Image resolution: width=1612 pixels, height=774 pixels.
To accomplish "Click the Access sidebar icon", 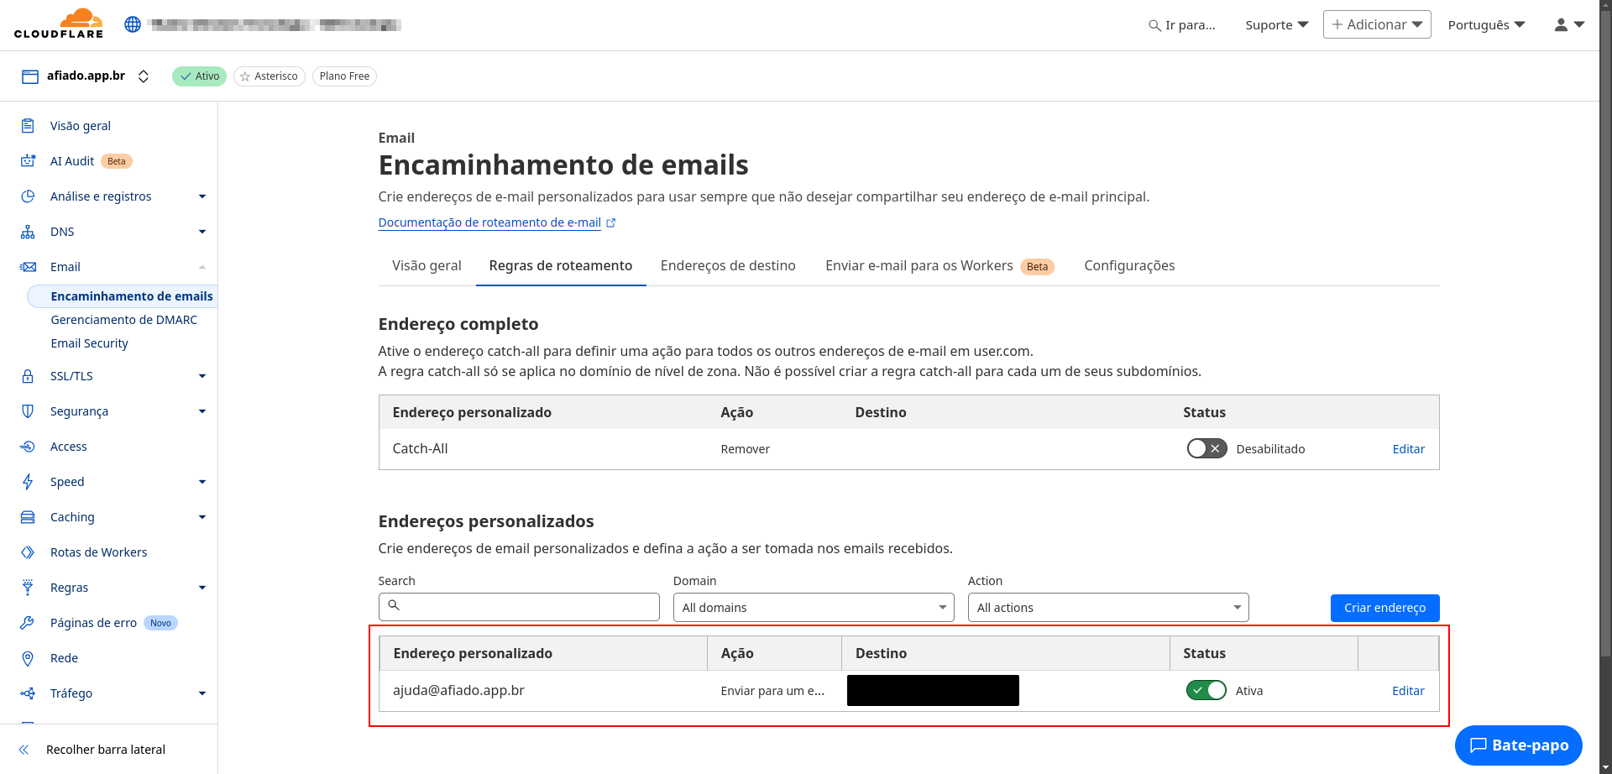I will [28, 447].
